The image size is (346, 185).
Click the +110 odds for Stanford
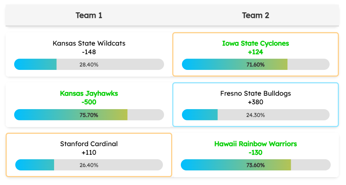tap(89, 152)
